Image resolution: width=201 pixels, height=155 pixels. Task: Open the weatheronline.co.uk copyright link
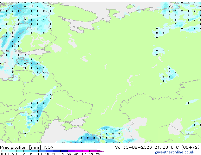tap(174, 152)
